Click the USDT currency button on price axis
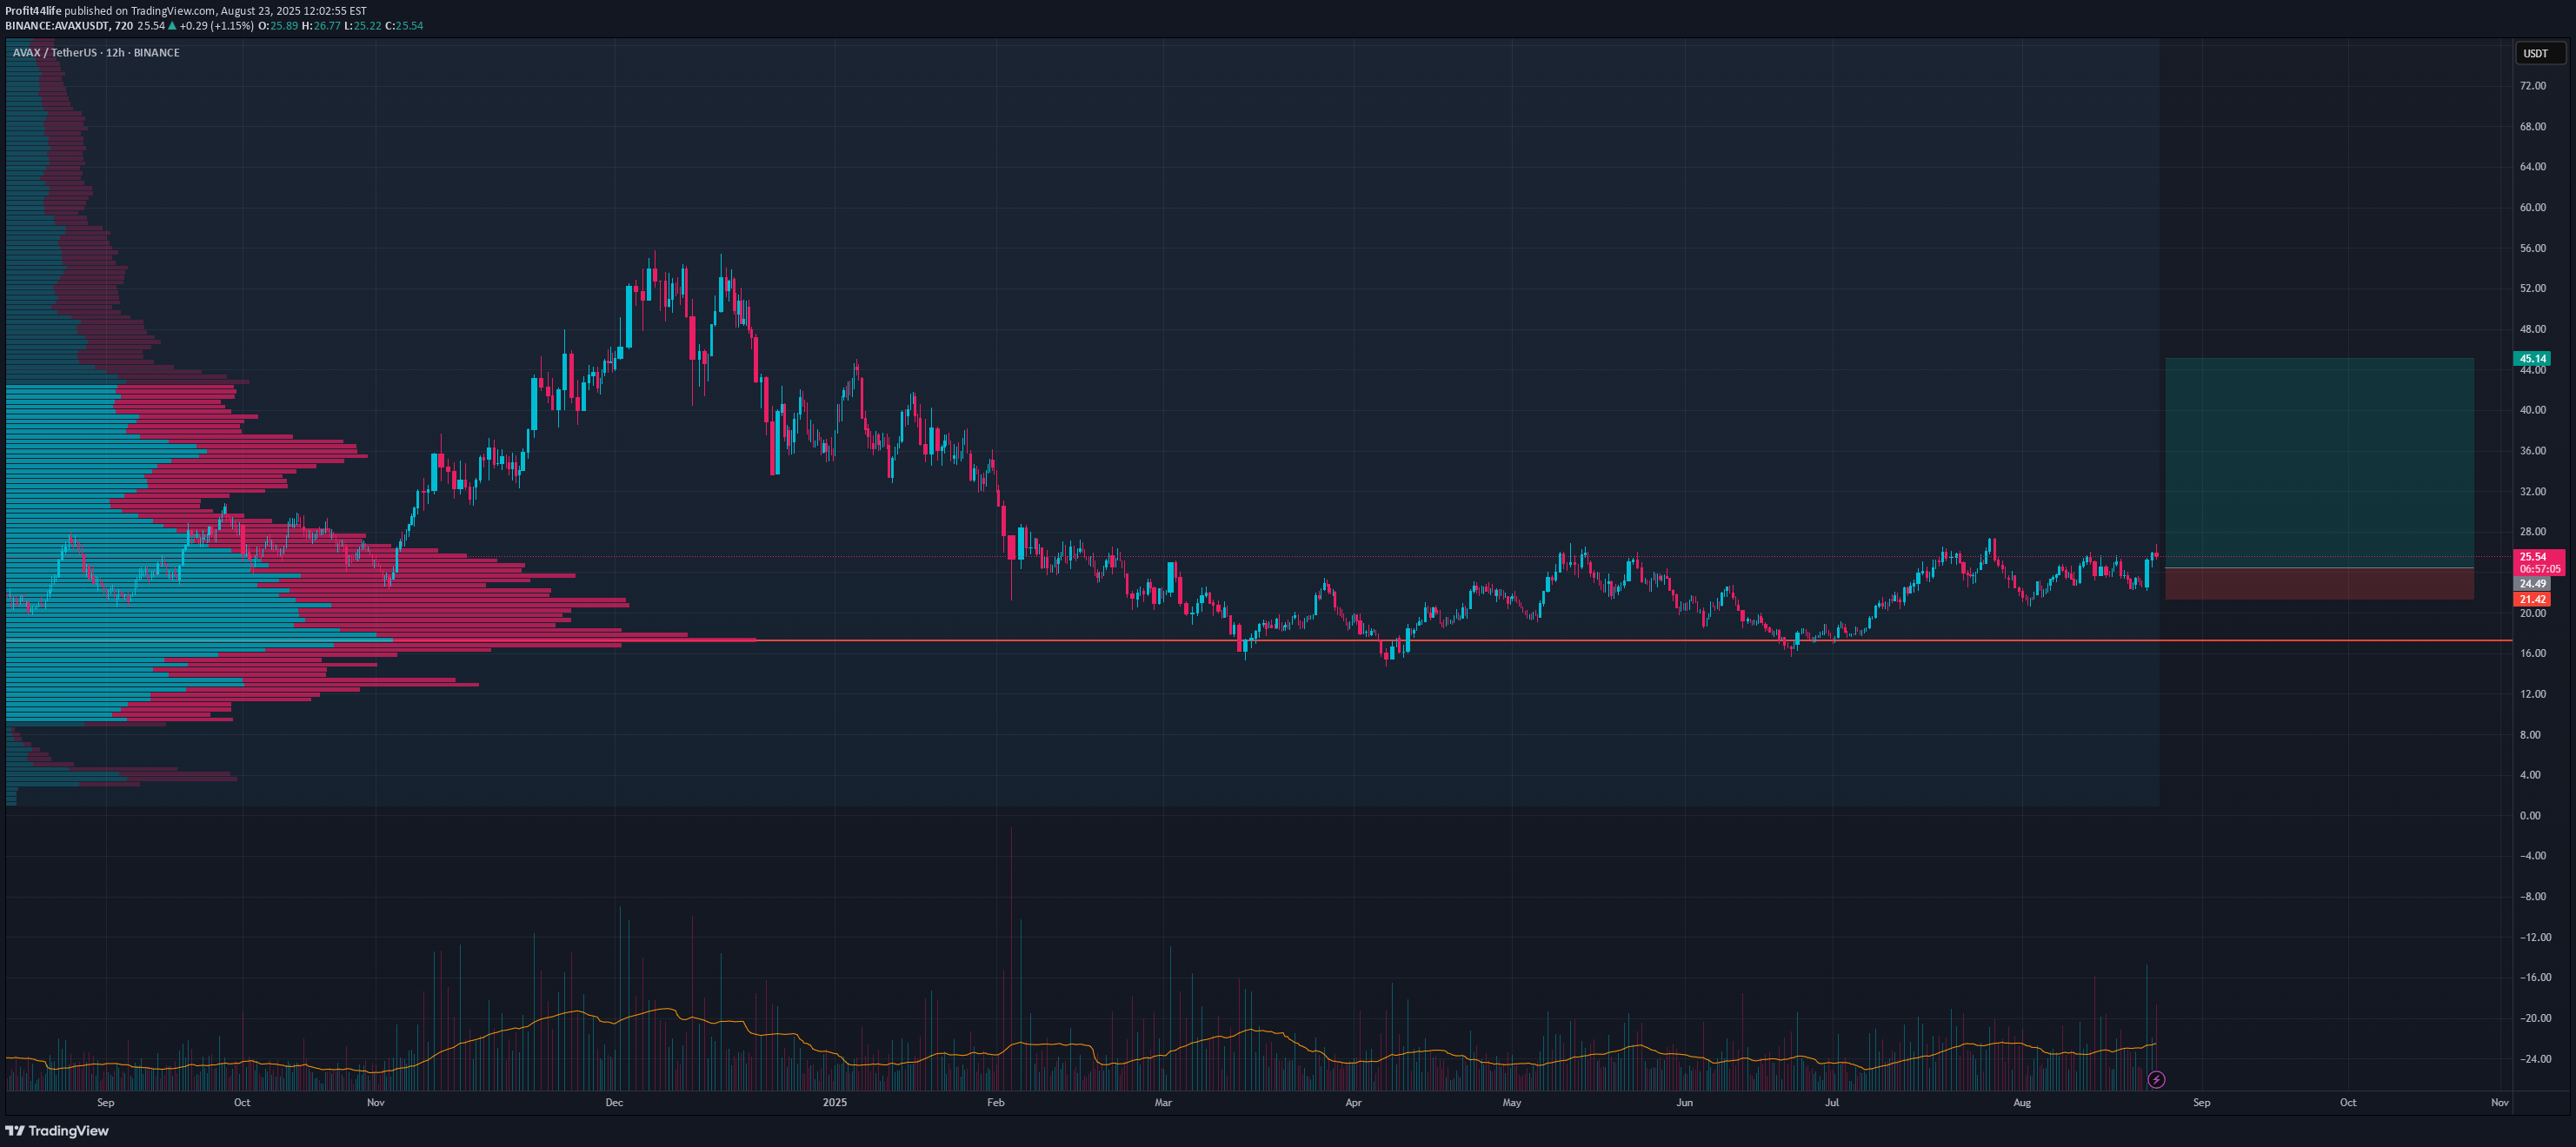The image size is (2576, 1147). tap(2540, 53)
